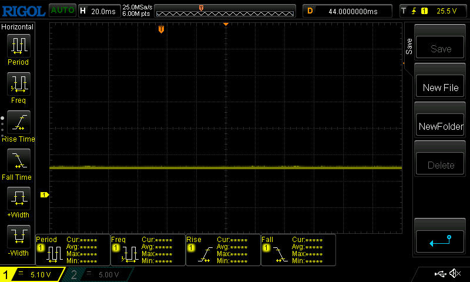
Task: Click the blue return arrow button
Action: (440, 242)
